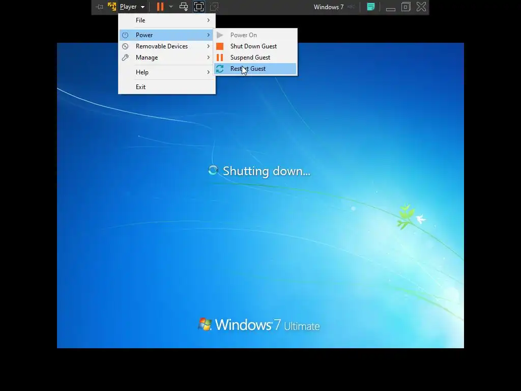Image resolution: width=521 pixels, height=391 pixels.
Task: Expand the power options arrow beside the pause button
Action: (171, 7)
